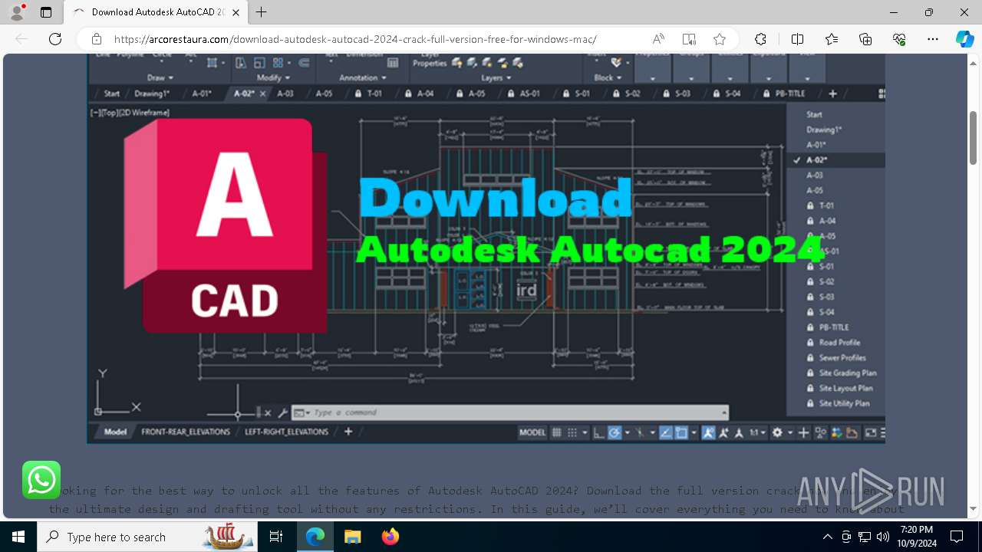Refresh the current page
This screenshot has width=982, height=552.
55,39
